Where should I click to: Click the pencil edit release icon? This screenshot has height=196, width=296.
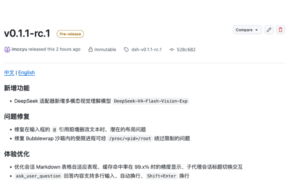[269, 30]
